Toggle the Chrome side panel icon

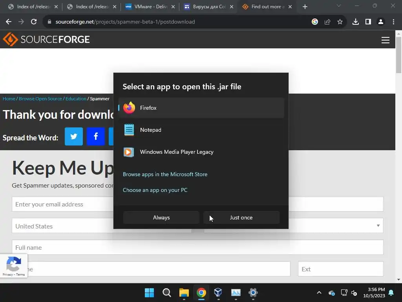coord(368,22)
